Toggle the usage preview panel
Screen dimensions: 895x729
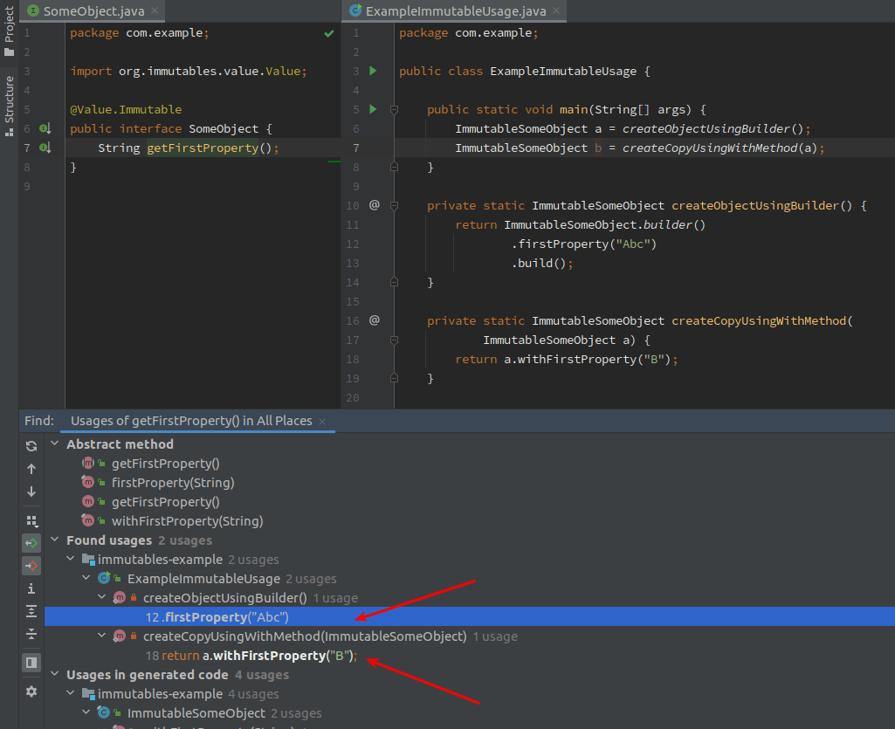pos(31,663)
